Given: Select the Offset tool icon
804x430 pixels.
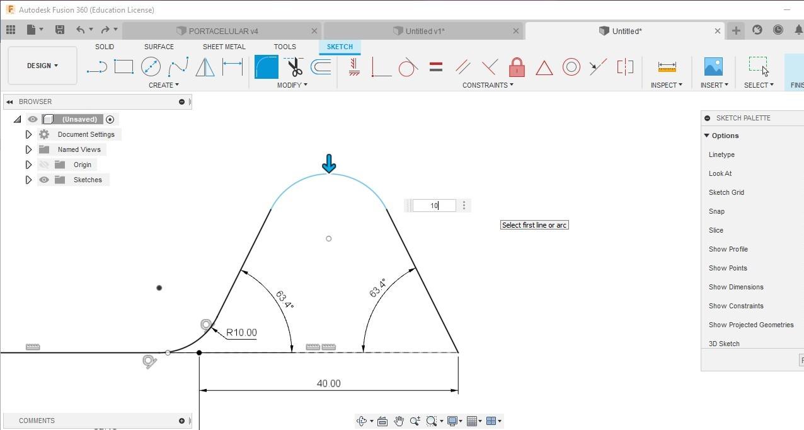Looking at the screenshot, I should point(321,66).
